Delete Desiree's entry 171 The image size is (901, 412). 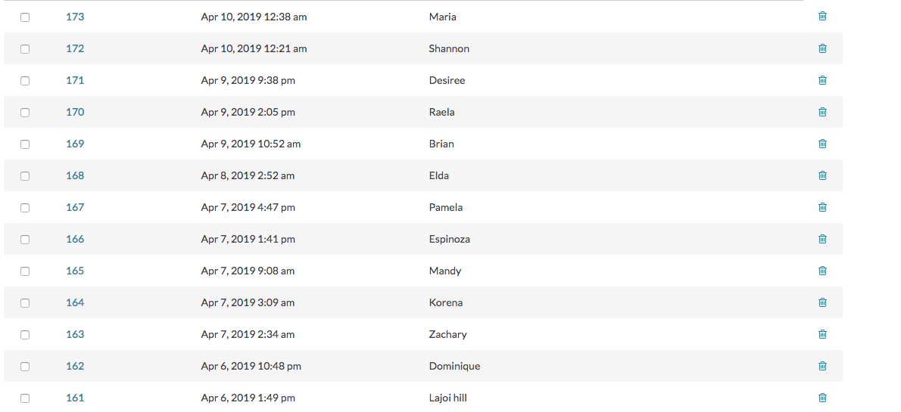click(x=822, y=80)
